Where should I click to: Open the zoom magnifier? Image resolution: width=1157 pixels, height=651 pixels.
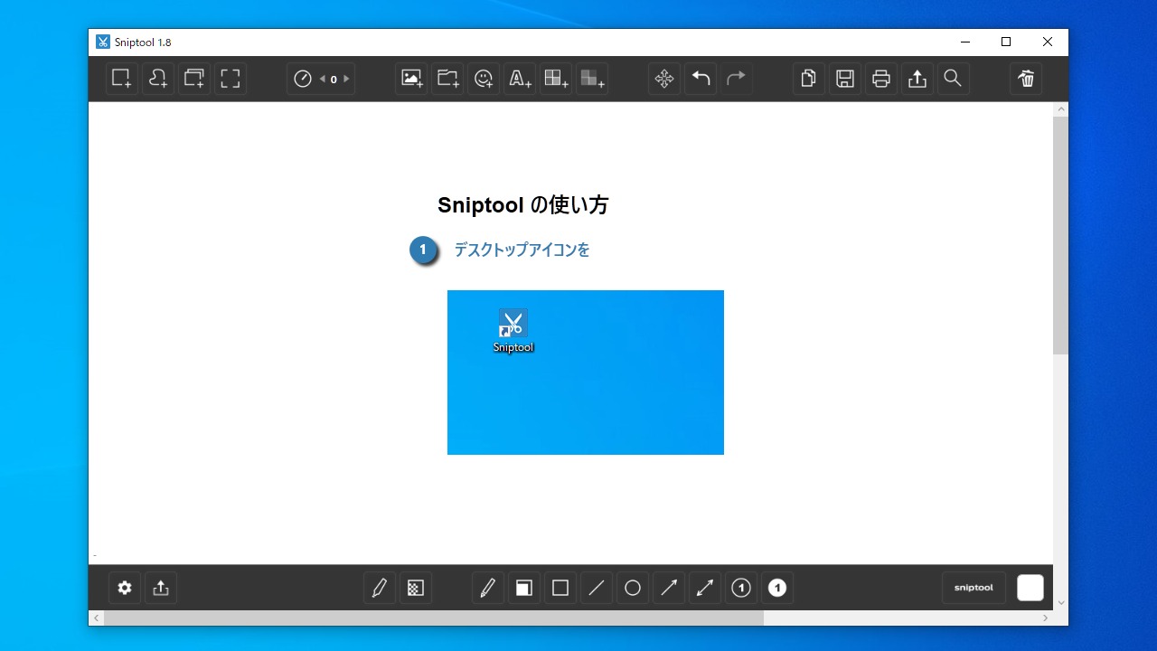pyautogui.click(x=953, y=79)
